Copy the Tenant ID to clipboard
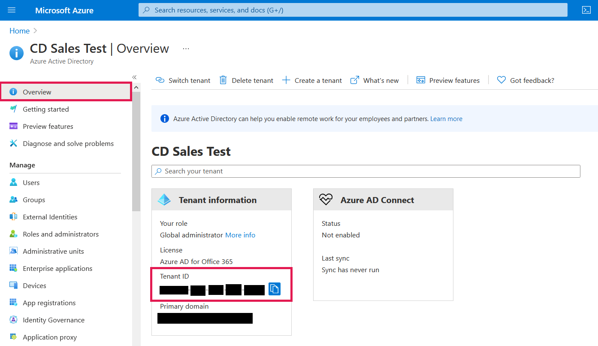The width and height of the screenshot is (598, 346). 275,289
